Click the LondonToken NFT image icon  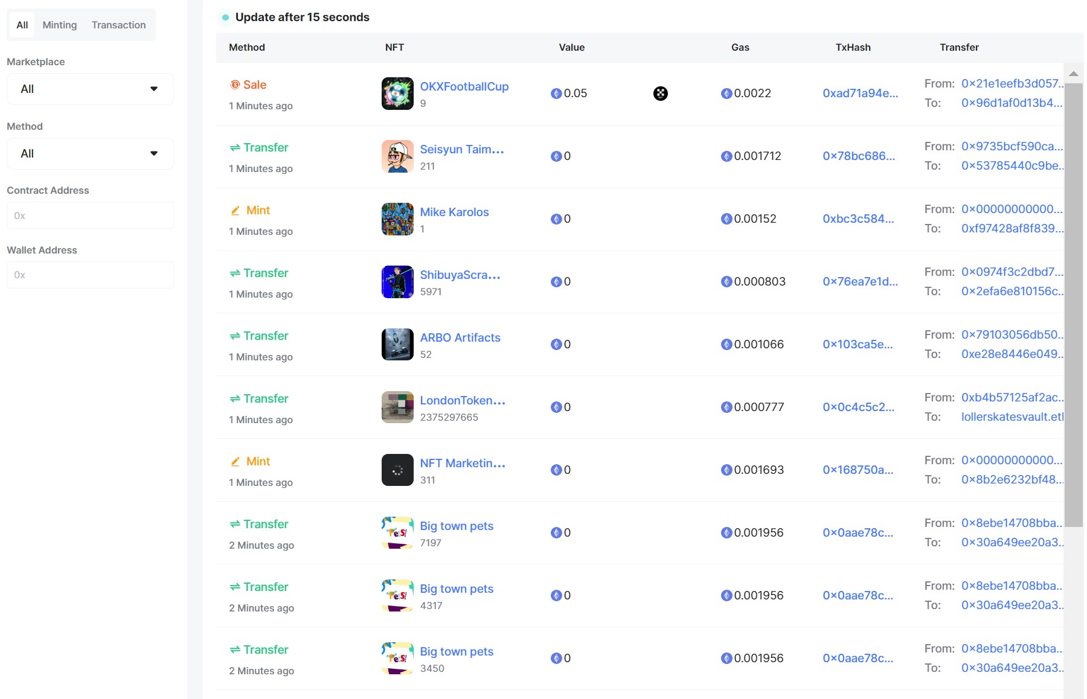tap(397, 407)
